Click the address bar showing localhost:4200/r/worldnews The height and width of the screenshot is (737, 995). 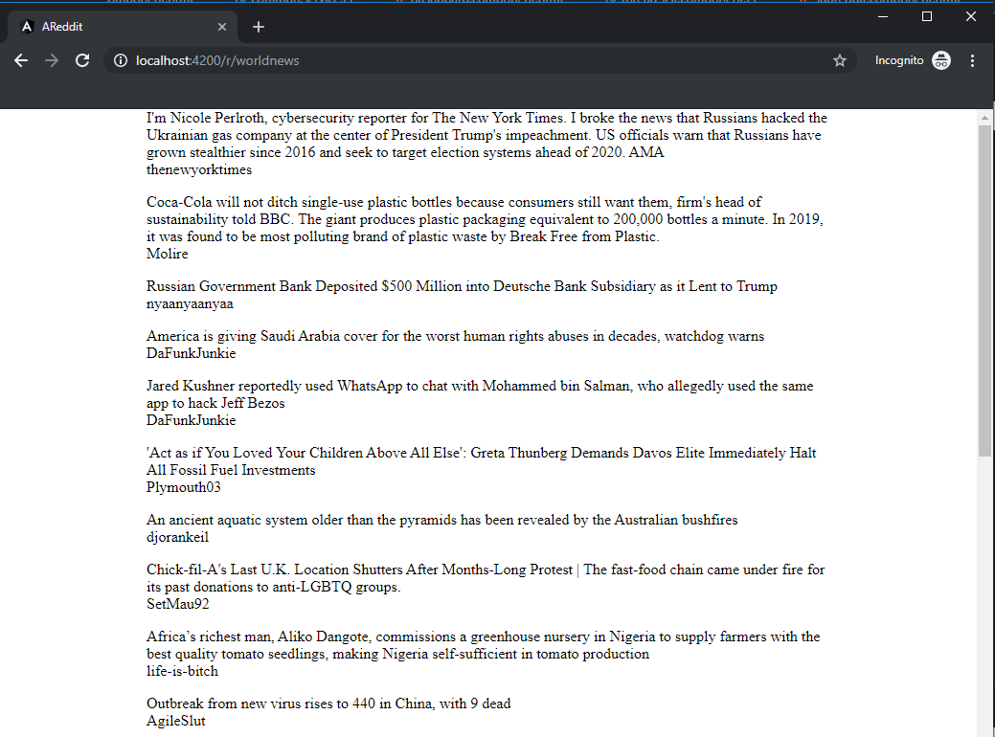pos(479,60)
